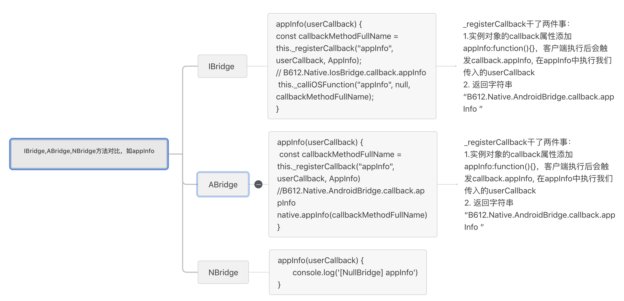This screenshot has width=624, height=301.
Task: Click the IBridge appInfo code block with _calliOSFunction
Action: click(352, 66)
